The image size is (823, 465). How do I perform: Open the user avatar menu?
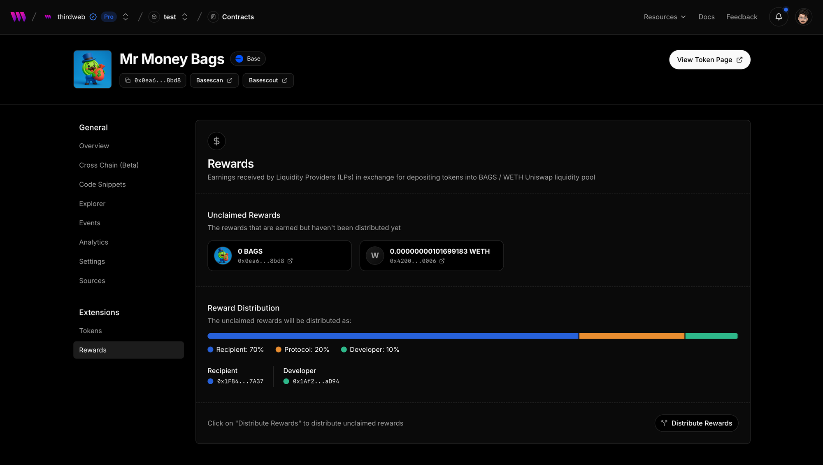point(803,17)
